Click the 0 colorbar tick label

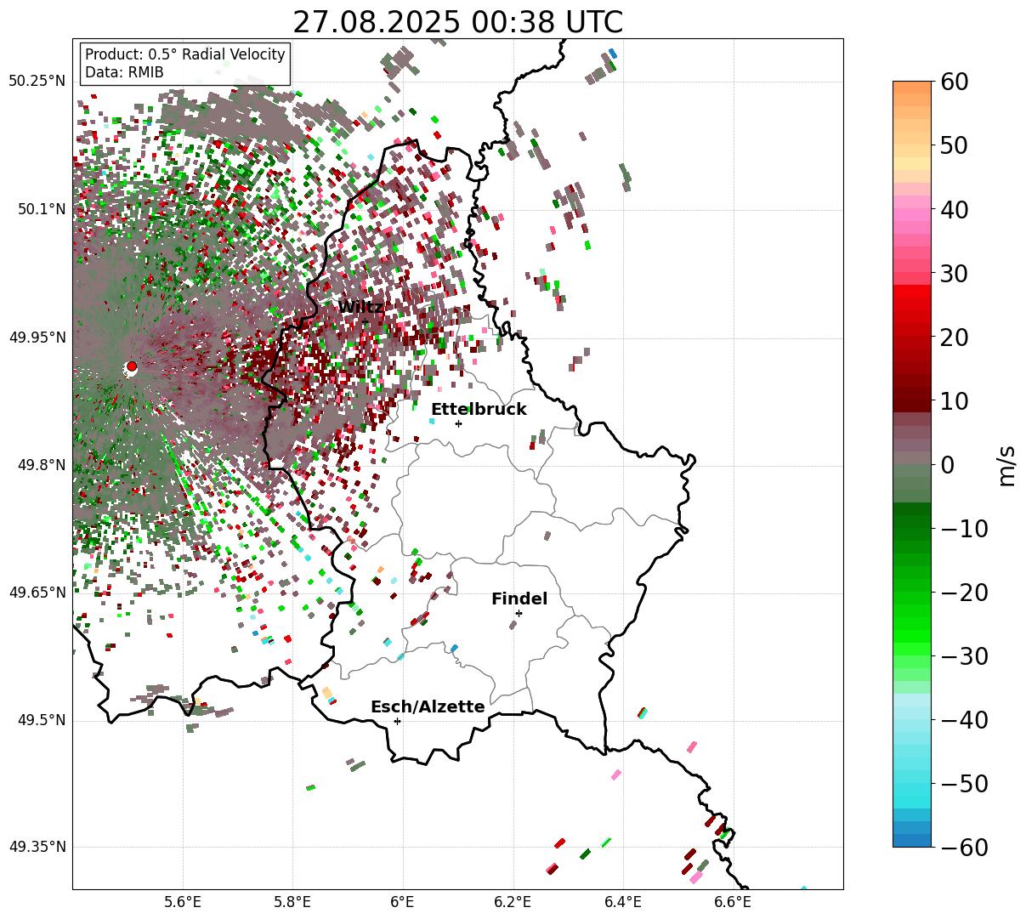coord(948,465)
